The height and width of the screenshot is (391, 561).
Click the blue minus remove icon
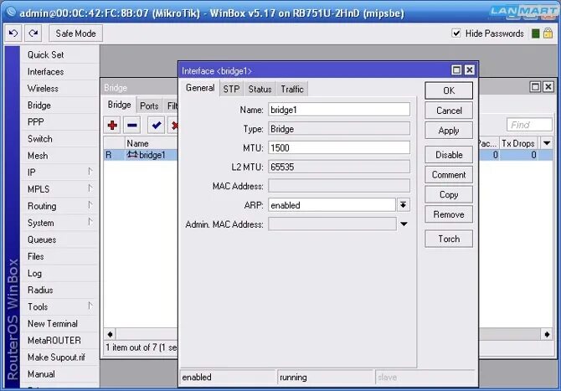point(132,126)
